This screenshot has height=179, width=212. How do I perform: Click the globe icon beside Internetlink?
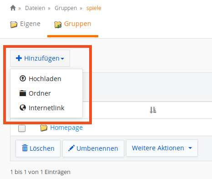[23, 107]
